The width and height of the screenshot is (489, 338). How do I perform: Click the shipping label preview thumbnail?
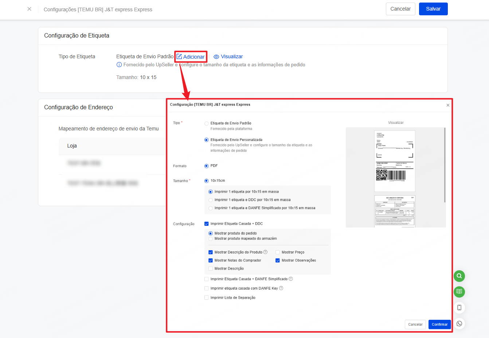pos(395,161)
